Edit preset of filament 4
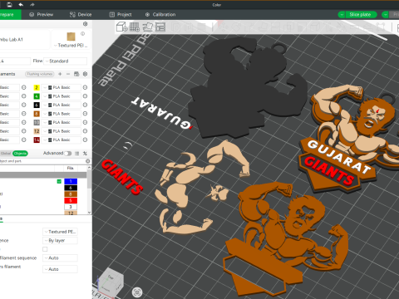 (85, 96)
